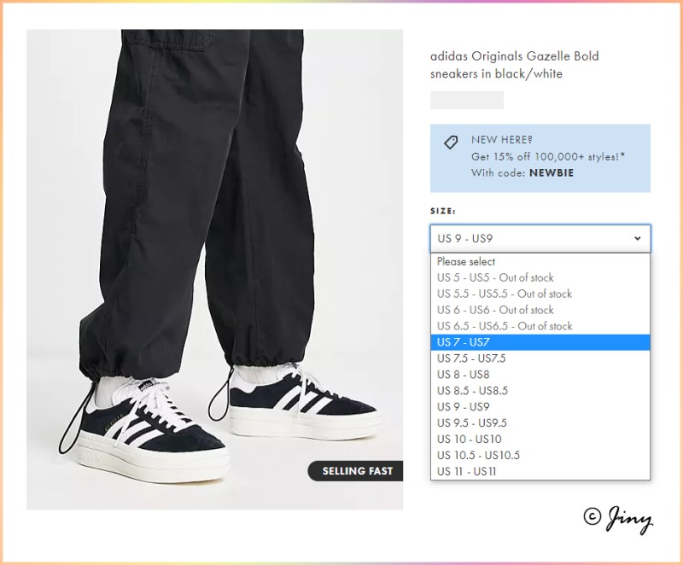Click US 5.5 out of stock option

tap(540, 294)
